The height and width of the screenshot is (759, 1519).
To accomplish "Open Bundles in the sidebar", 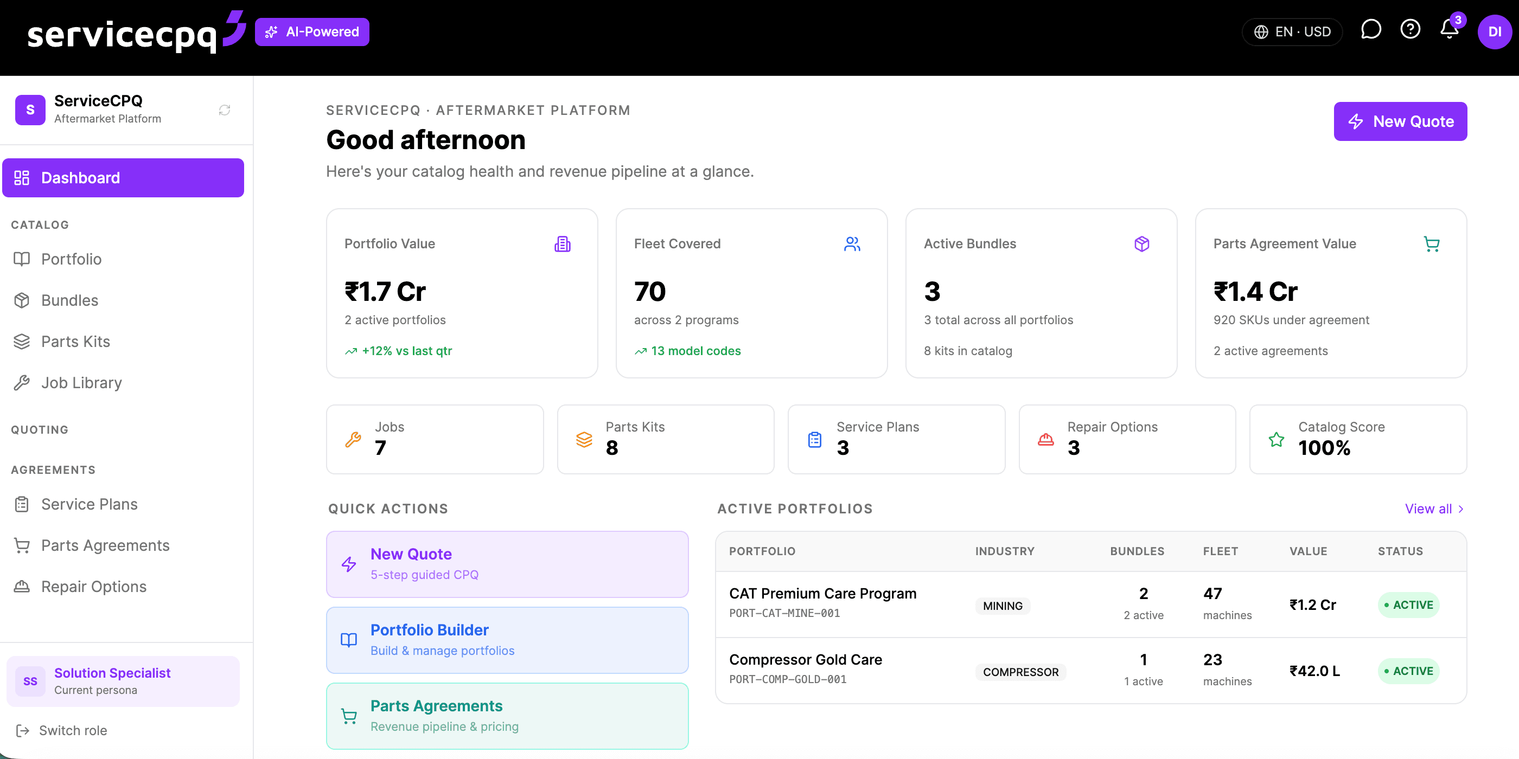I will click(123, 300).
